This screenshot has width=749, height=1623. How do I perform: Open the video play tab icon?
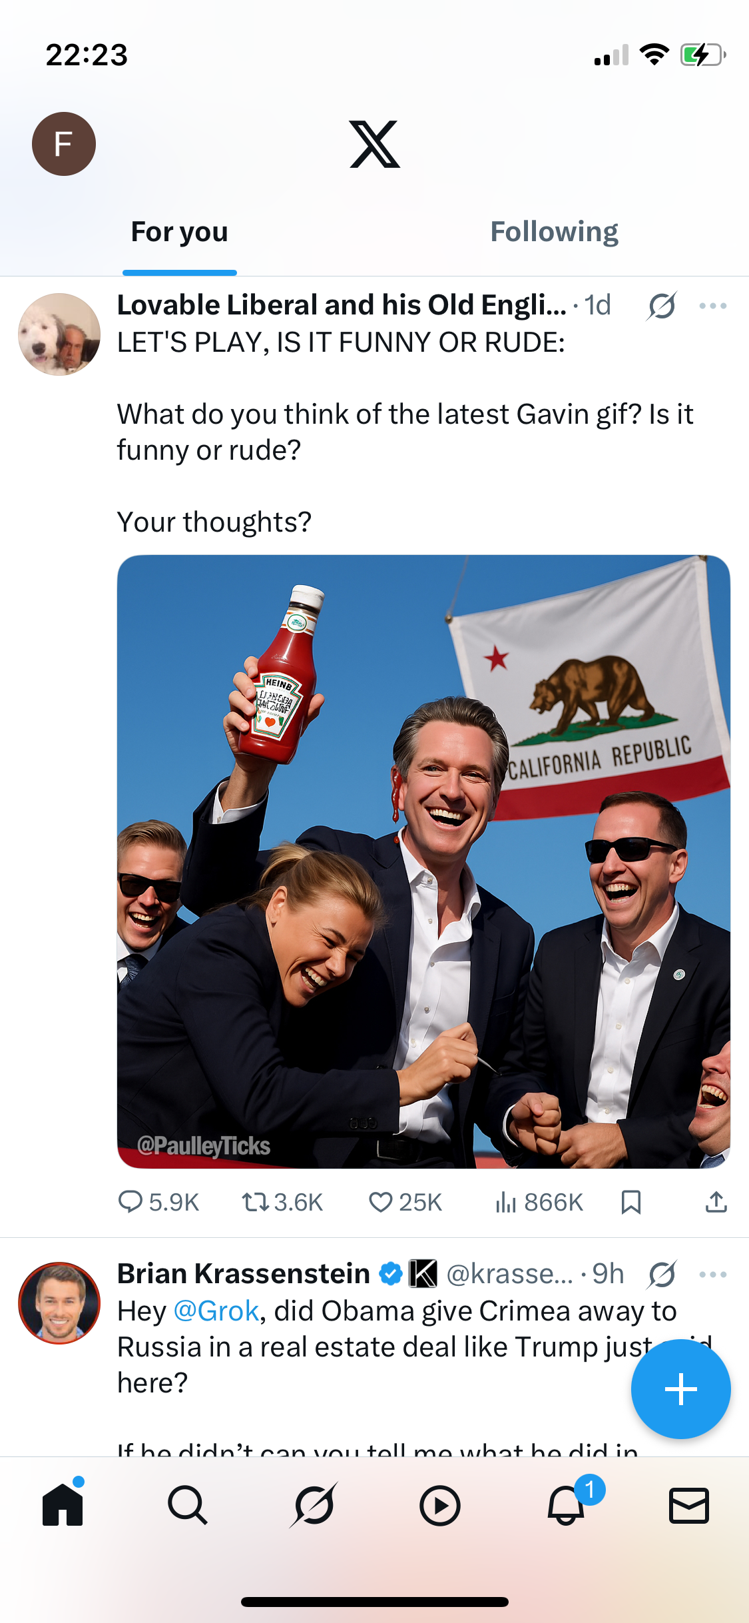click(439, 1505)
